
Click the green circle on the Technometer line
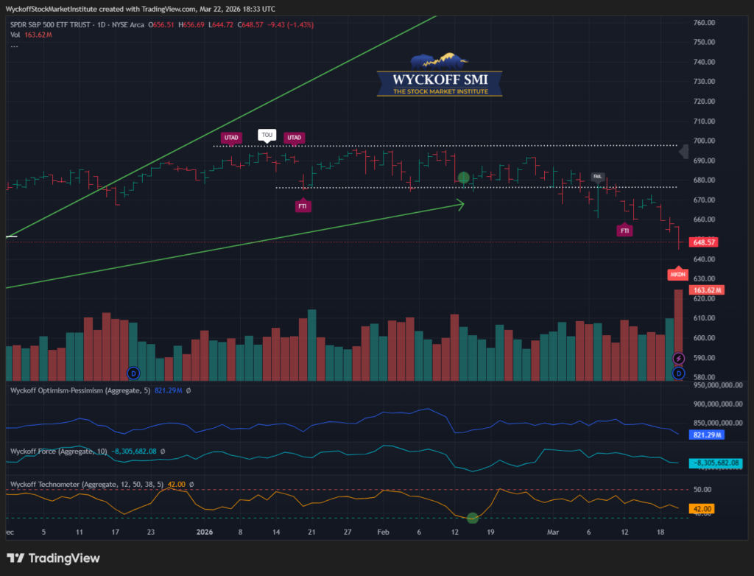(473, 519)
